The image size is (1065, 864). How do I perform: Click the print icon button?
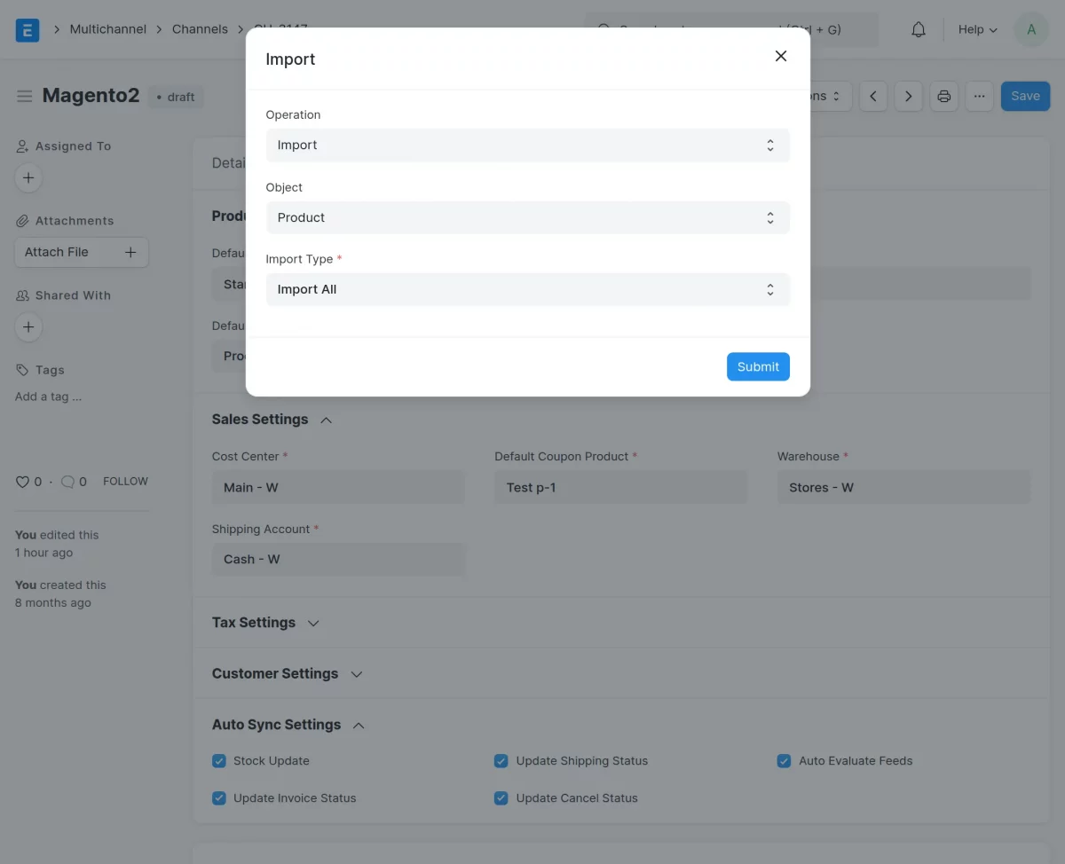point(943,96)
